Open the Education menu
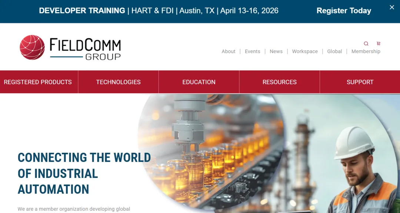The width and height of the screenshot is (400, 213). (199, 82)
